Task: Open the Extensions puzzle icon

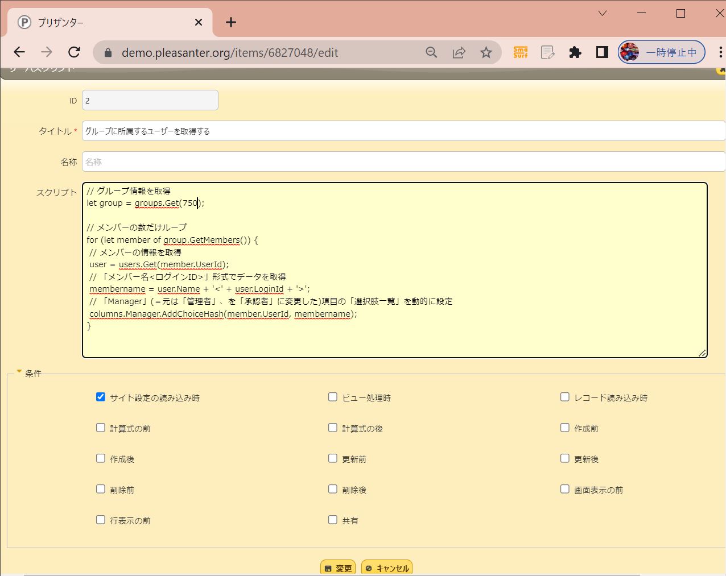Action: click(x=575, y=52)
